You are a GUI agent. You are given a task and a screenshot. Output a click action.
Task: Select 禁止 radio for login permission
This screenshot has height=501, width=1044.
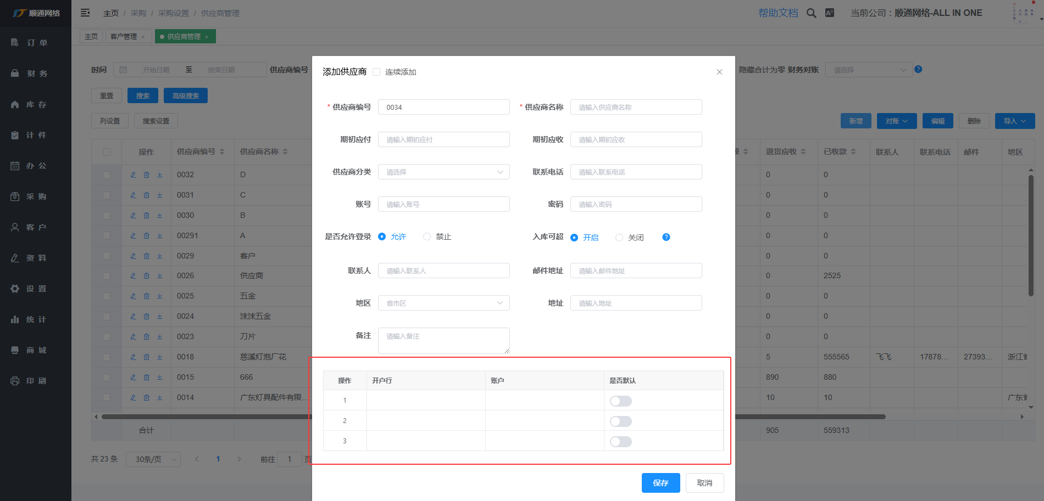(427, 237)
